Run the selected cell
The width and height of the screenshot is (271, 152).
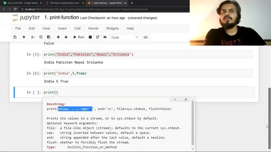[x=79, y=37]
